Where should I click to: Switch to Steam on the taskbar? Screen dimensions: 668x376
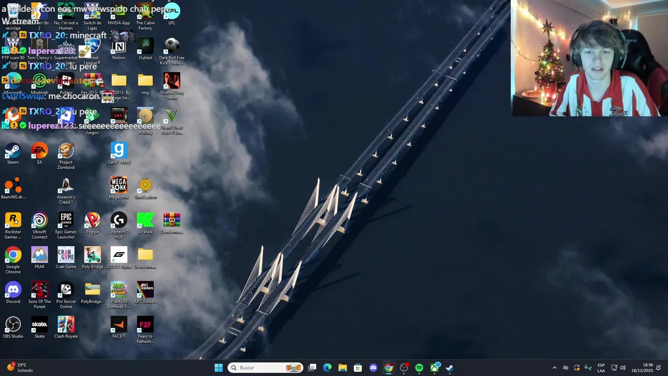[x=449, y=368]
